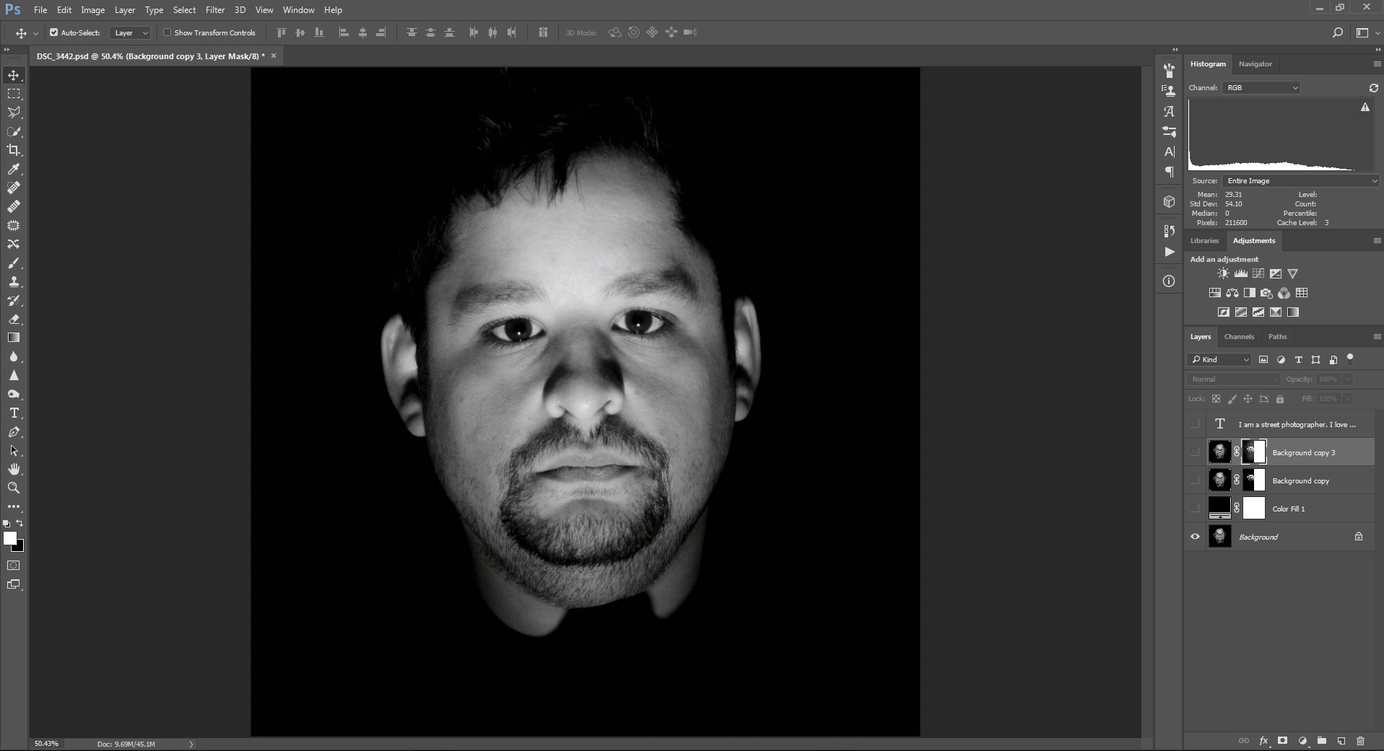Select the Hand tool
The width and height of the screenshot is (1384, 751).
(14, 469)
